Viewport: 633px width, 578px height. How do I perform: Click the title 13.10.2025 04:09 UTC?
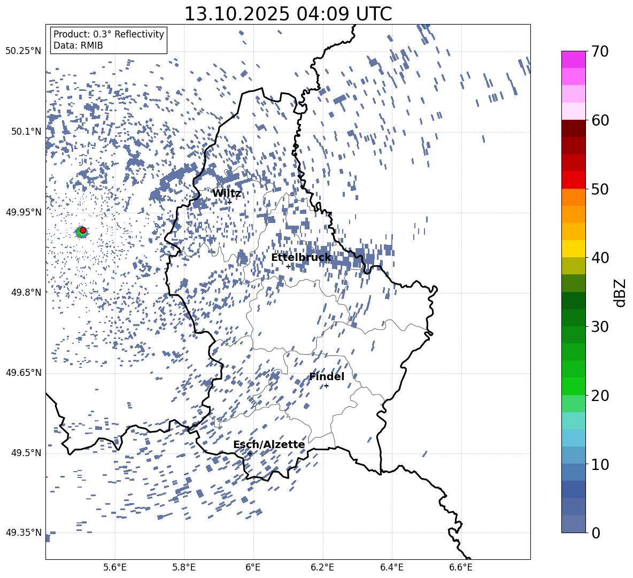(x=288, y=14)
